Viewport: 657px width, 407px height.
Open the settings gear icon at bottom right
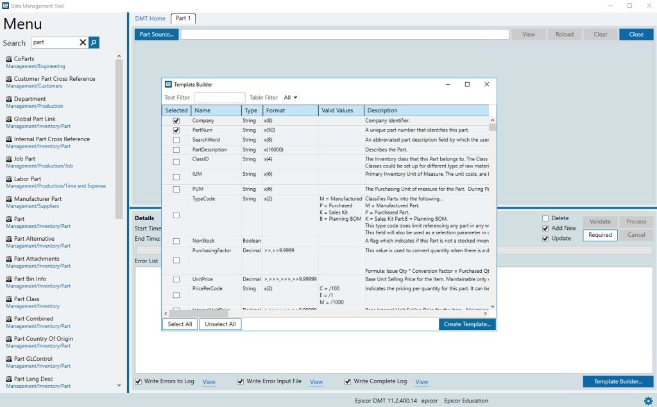pyautogui.click(x=648, y=401)
